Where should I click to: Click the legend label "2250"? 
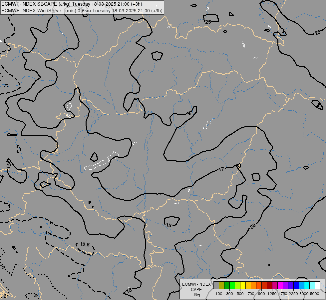pyautogui.click(x=293, y=294)
